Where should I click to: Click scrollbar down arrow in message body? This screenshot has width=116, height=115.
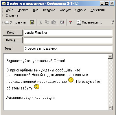[x=110, y=108]
